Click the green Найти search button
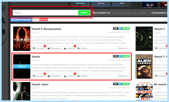The image size is (169, 102). pos(84,13)
